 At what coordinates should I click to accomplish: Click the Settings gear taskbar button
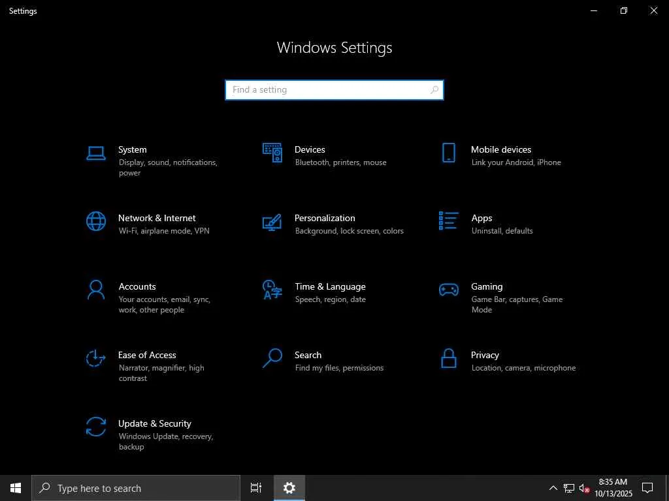[x=289, y=488]
